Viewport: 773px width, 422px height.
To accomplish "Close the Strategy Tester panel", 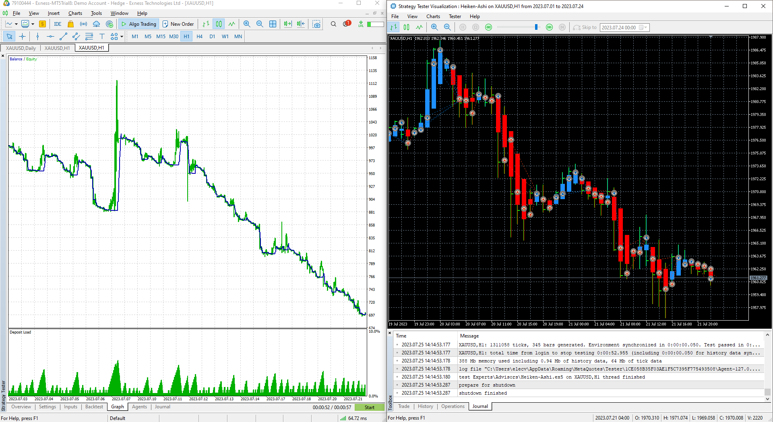I will point(3,56).
